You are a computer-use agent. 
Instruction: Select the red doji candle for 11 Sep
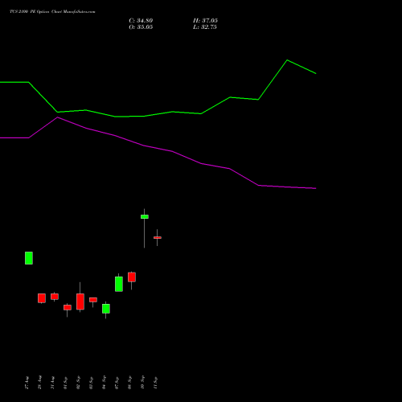[x=158, y=238]
